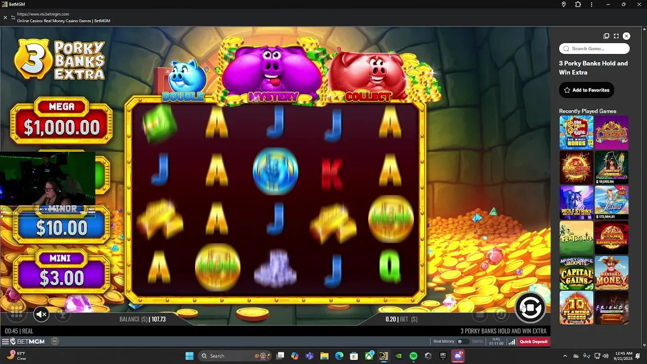
Task: Open the 10 Flaming Bisons thumbnail
Action: 576,307
